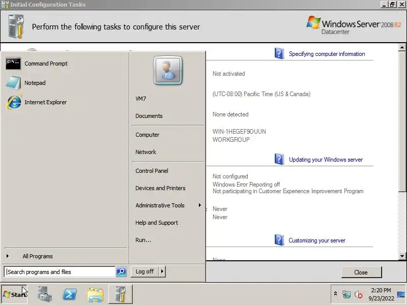407x305 pixels.
Task: Open Network from Start menu
Action: point(146,152)
